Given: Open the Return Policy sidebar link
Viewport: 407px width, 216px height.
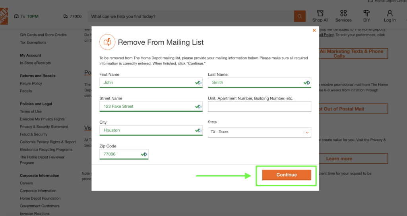Looking at the screenshot, I should [31, 84].
